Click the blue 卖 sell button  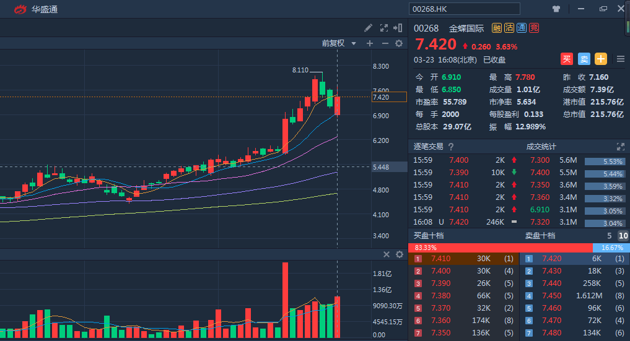click(584, 59)
